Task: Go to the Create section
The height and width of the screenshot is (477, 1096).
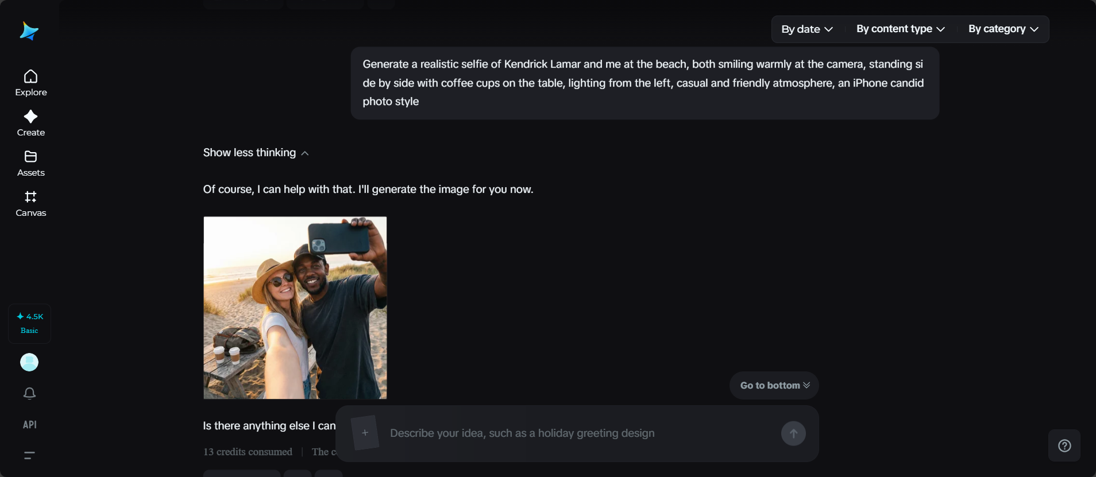Action: pyautogui.click(x=31, y=123)
